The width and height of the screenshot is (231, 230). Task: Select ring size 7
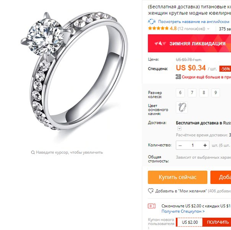tap(192, 93)
